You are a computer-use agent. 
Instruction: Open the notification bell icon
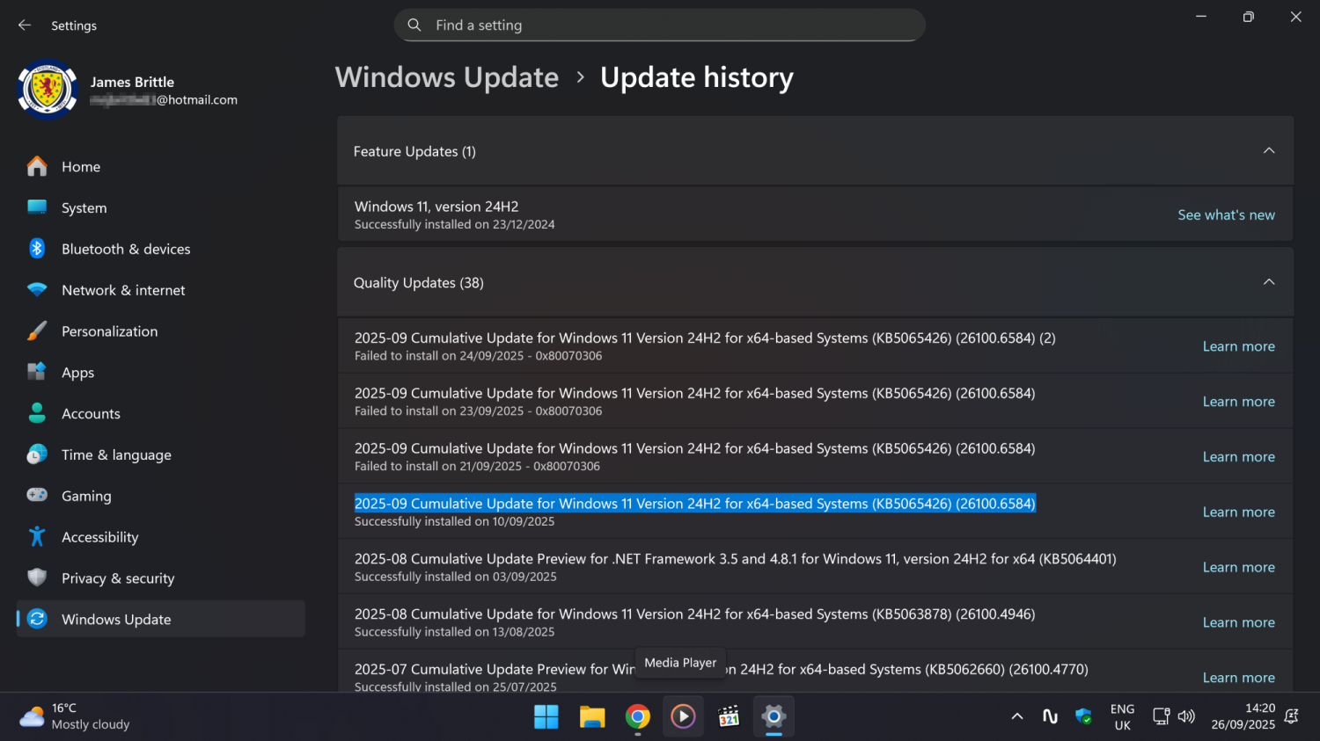click(1292, 716)
